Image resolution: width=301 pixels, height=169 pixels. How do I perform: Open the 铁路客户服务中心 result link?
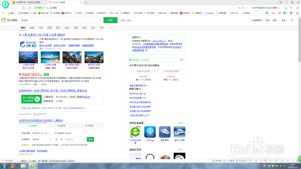(32, 74)
